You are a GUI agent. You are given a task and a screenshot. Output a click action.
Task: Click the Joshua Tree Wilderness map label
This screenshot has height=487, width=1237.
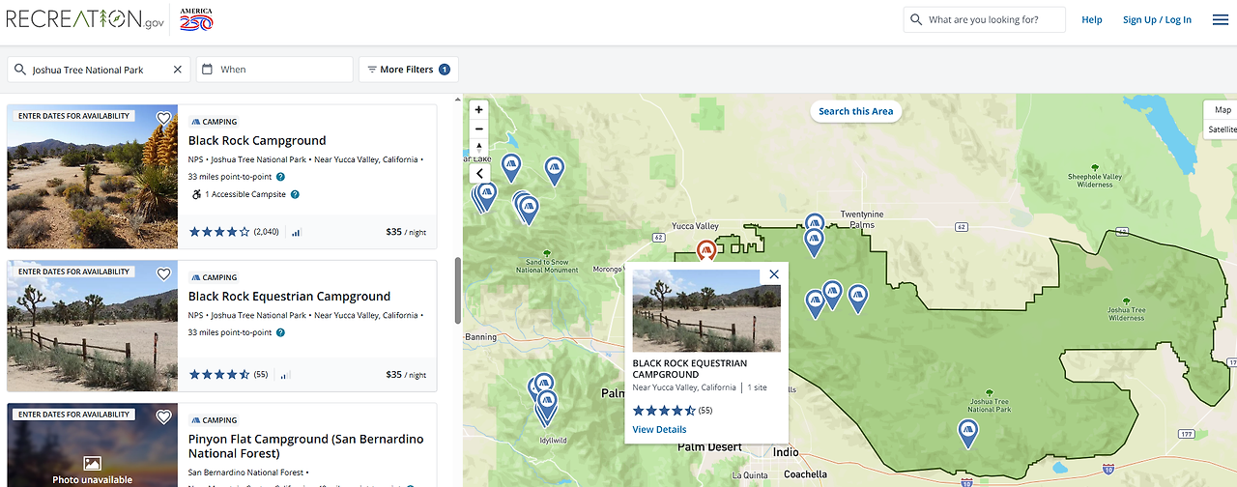click(1126, 314)
